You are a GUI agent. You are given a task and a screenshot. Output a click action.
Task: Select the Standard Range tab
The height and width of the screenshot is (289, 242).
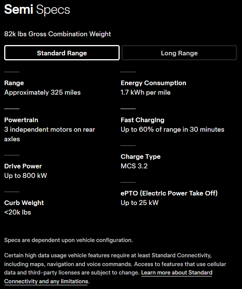pyautogui.click(x=62, y=53)
